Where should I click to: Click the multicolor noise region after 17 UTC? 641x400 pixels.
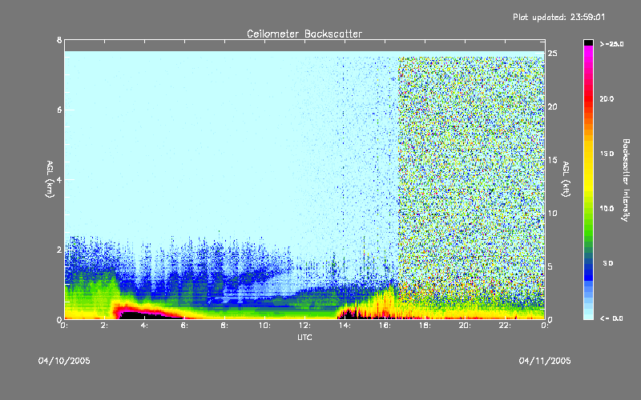(471, 179)
